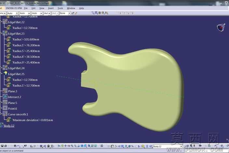The height and width of the screenshot is (153, 229).
Task: Open the Body.12 selector dropdown in bottom toolbar
Action: click(x=168, y=146)
